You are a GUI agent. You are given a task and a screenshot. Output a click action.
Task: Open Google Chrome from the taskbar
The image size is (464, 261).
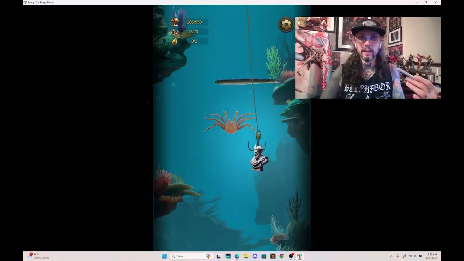(282, 256)
